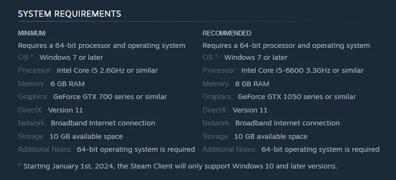
Task: Click minimum Additional Notes 64-bit requirement text
Action: pyautogui.click(x=136, y=149)
